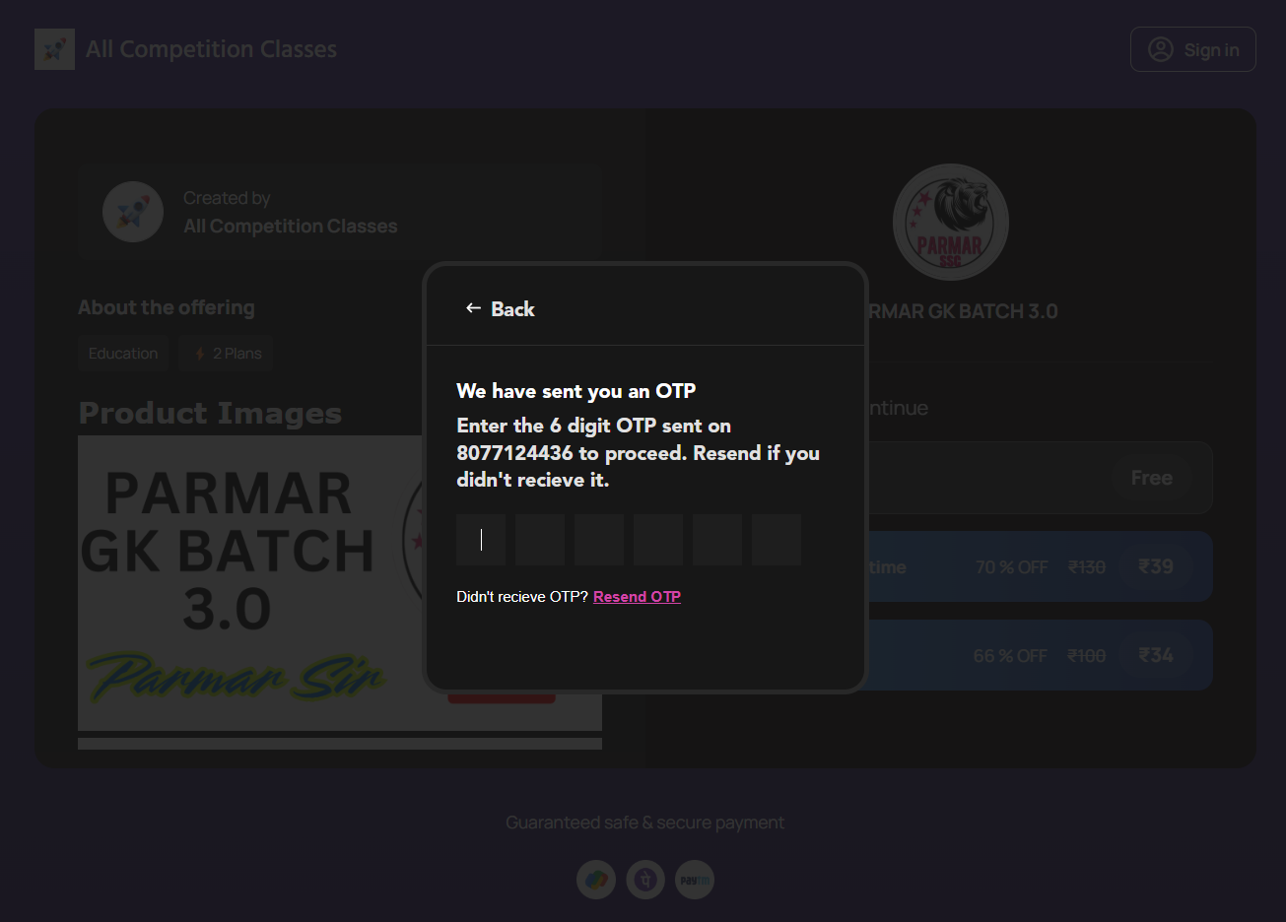Click the PARMAR SSC lion logo
This screenshot has width=1286, height=922.
[x=950, y=223]
